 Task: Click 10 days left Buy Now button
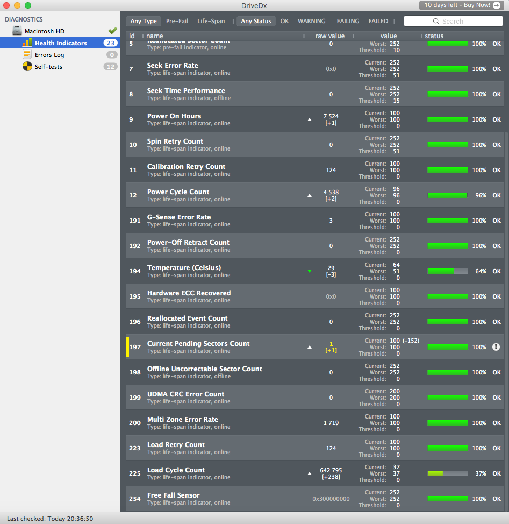pyautogui.click(x=462, y=5)
